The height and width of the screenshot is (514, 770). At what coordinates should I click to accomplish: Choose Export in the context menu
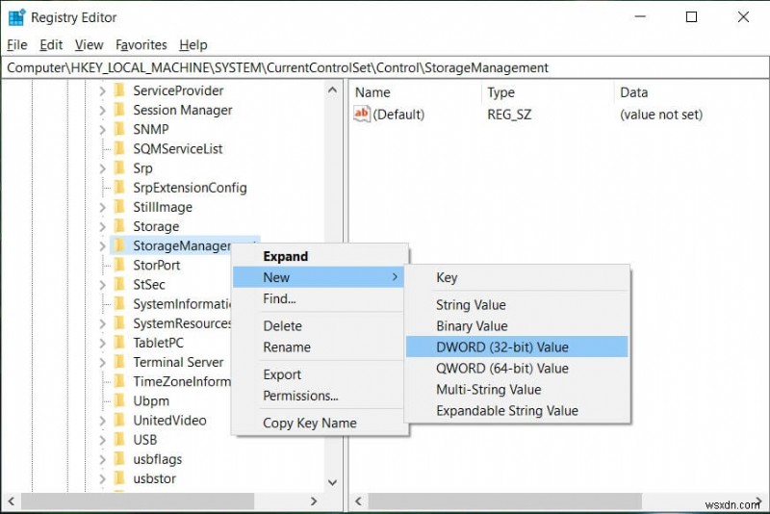pos(321,374)
